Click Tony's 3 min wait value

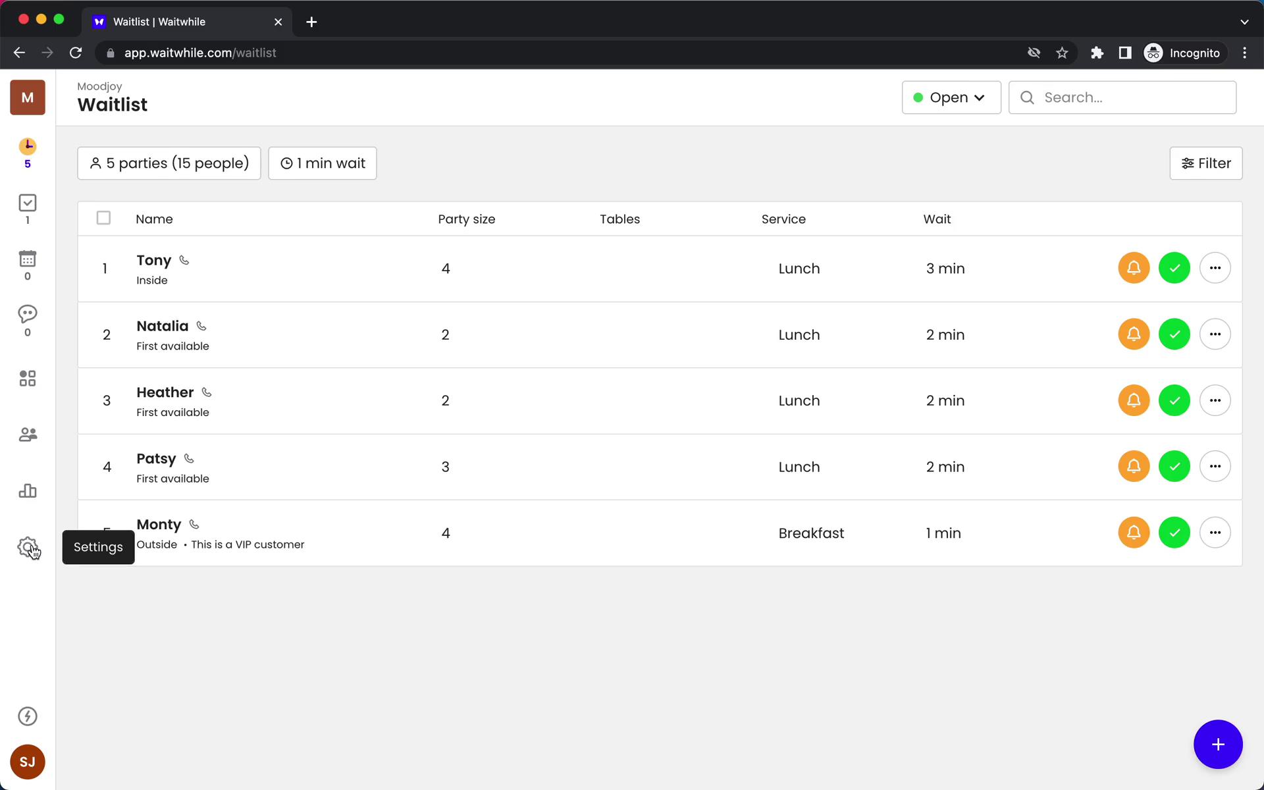tap(945, 269)
